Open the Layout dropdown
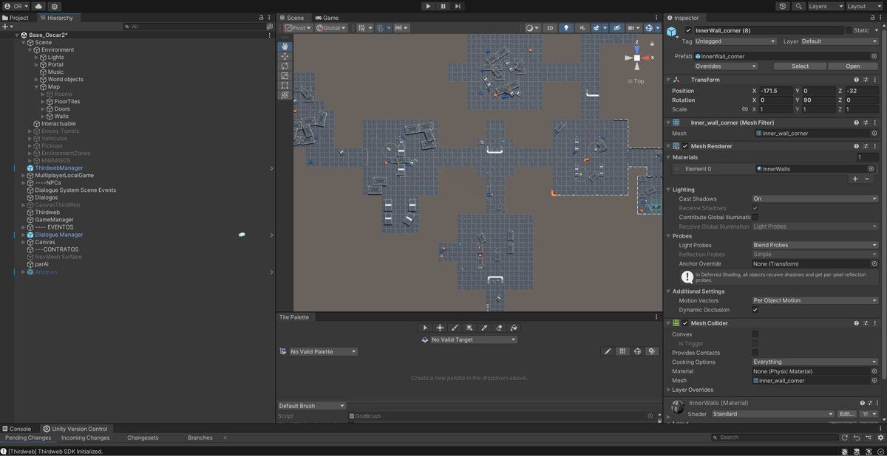887x456 pixels. 864,6
